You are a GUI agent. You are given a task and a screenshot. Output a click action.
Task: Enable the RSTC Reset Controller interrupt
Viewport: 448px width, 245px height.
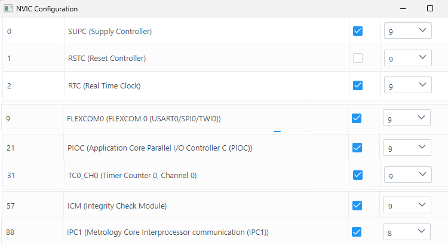(x=358, y=59)
